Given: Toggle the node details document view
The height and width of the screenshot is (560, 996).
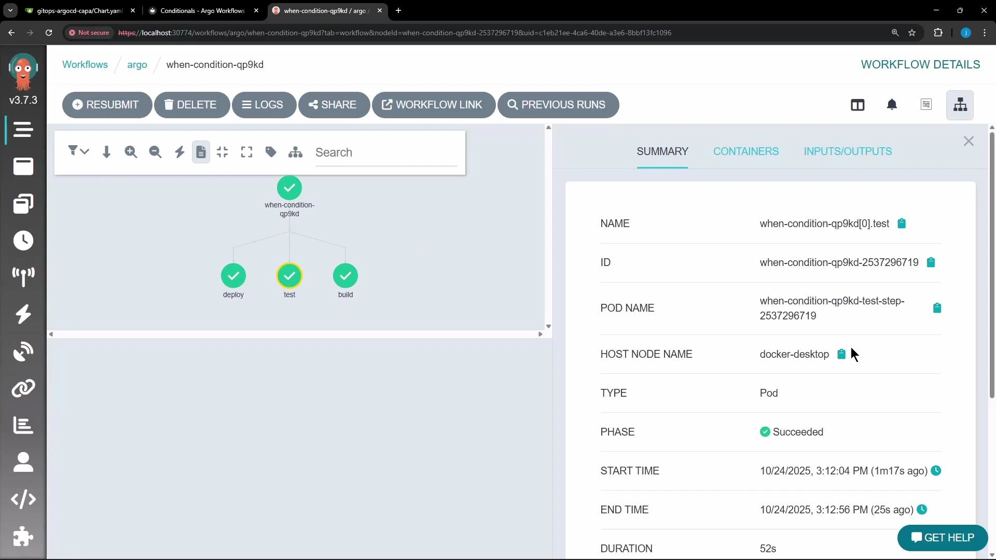Looking at the screenshot, I should 201,151.
